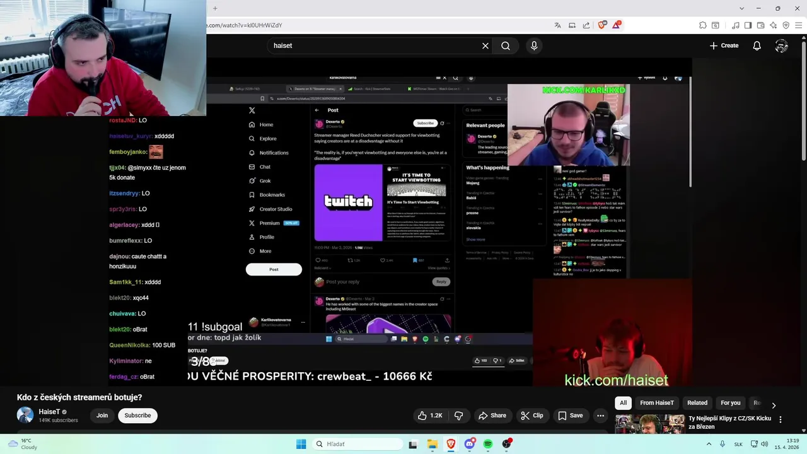
Task: Click the translate page icon in address bar
Action: point(557,25)
